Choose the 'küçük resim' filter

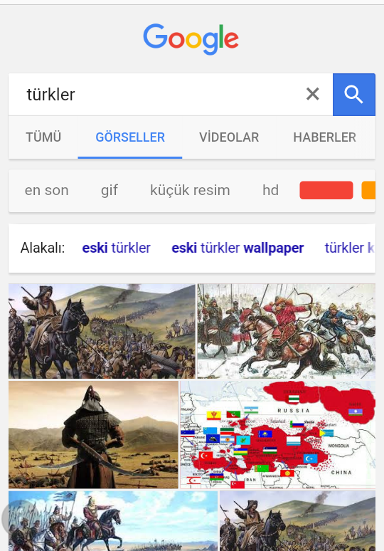pyautogui.click(x=190, y=190)
